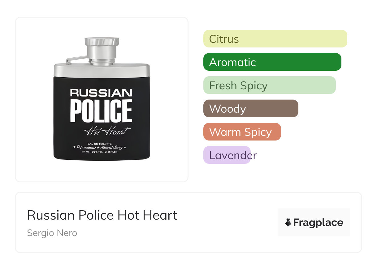This screenshot has height=268, width=377.
Task: Click the bottle's spray lever arm
Action: tap(76, 58)
